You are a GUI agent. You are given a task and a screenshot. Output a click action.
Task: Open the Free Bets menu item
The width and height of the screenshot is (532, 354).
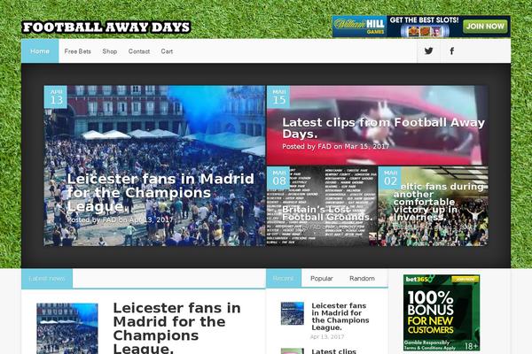pos(78,51)
